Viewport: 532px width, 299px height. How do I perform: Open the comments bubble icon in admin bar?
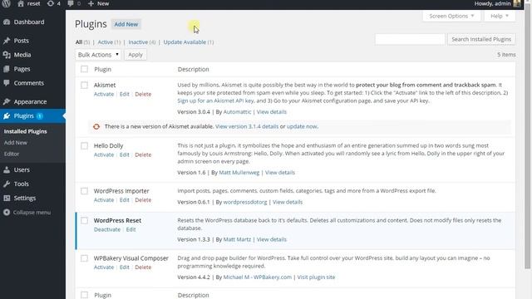pos(70,3)
